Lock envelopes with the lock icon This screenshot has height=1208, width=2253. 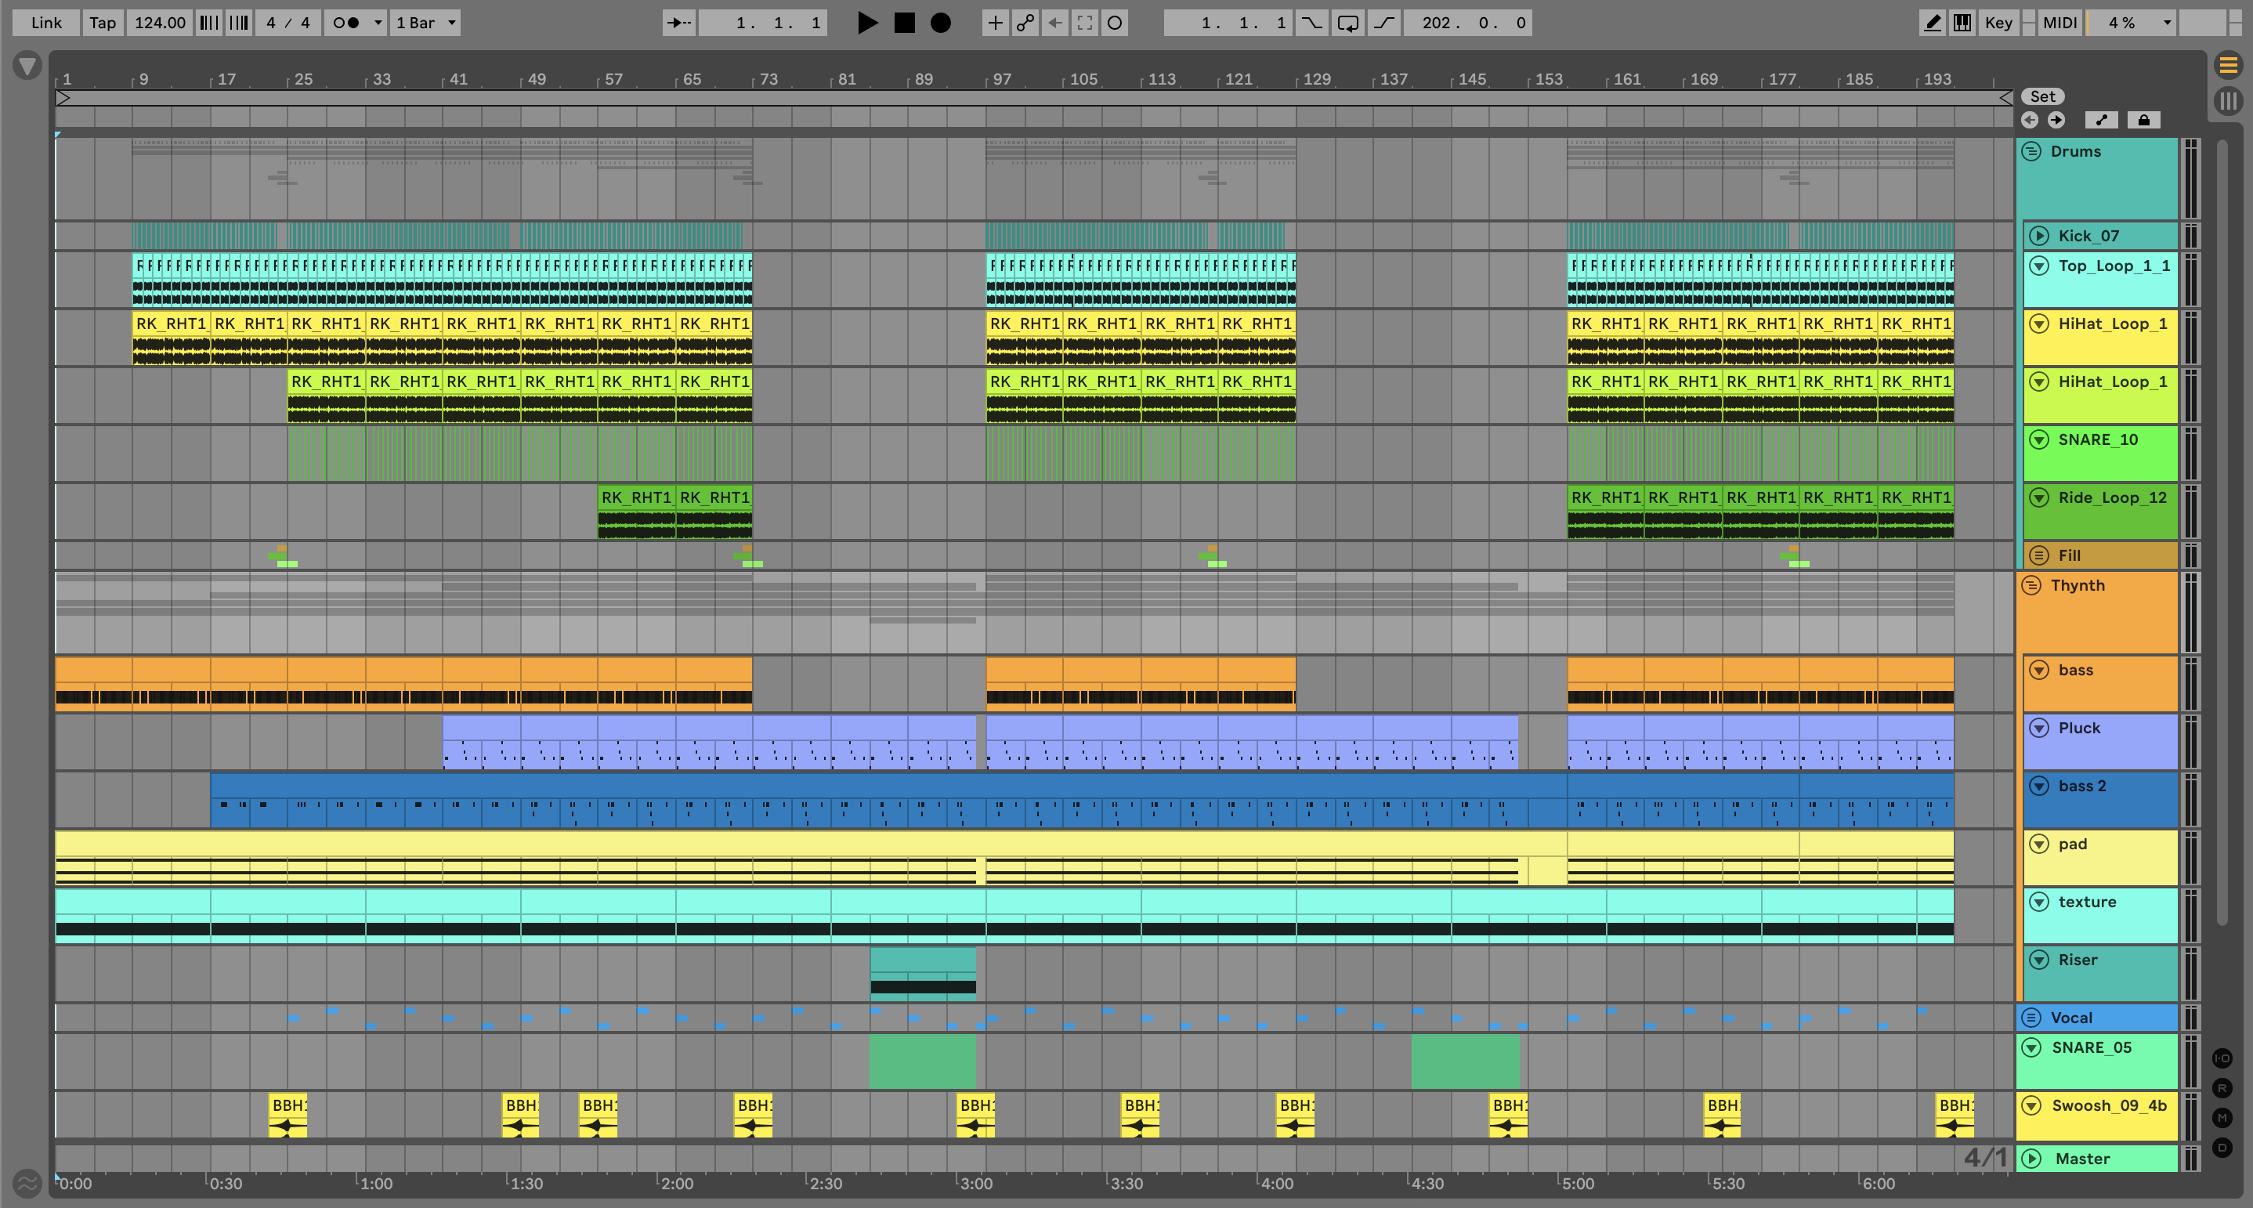point(2143,120)
